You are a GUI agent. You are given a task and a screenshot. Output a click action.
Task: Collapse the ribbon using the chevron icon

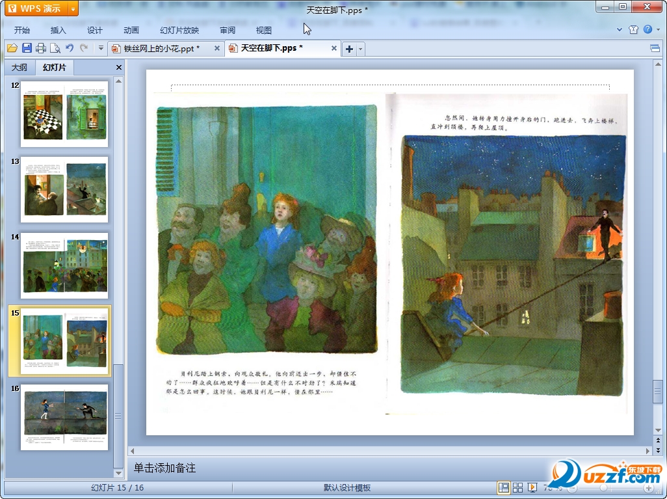(x=620, y=29)
